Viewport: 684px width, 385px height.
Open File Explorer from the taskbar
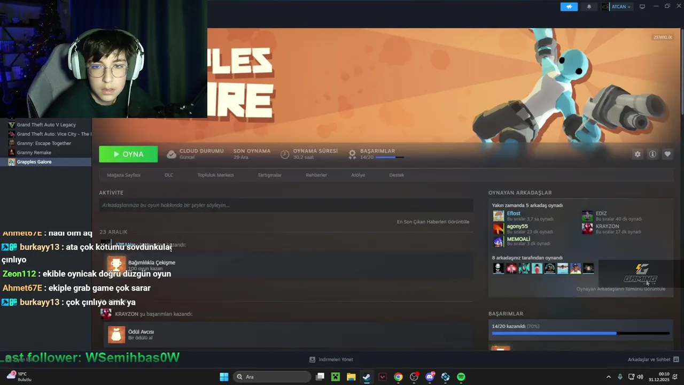[x=351, y=376]
